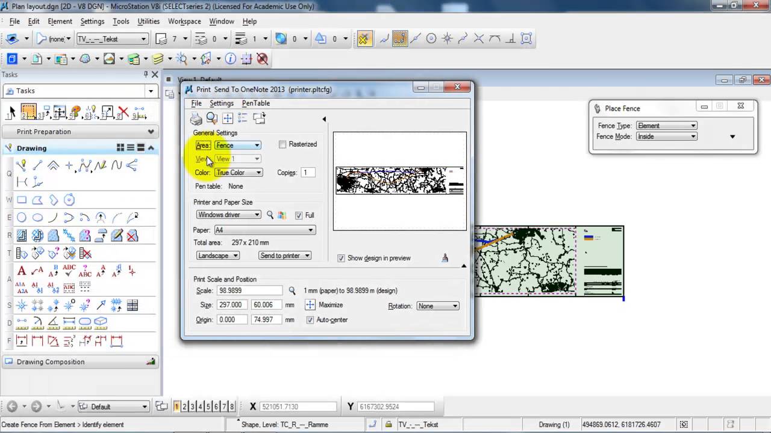The width and height of the screenshot is (771, 433).
Task: Enable the Rasterized checkbox
Action: click(x=282, y=144)
